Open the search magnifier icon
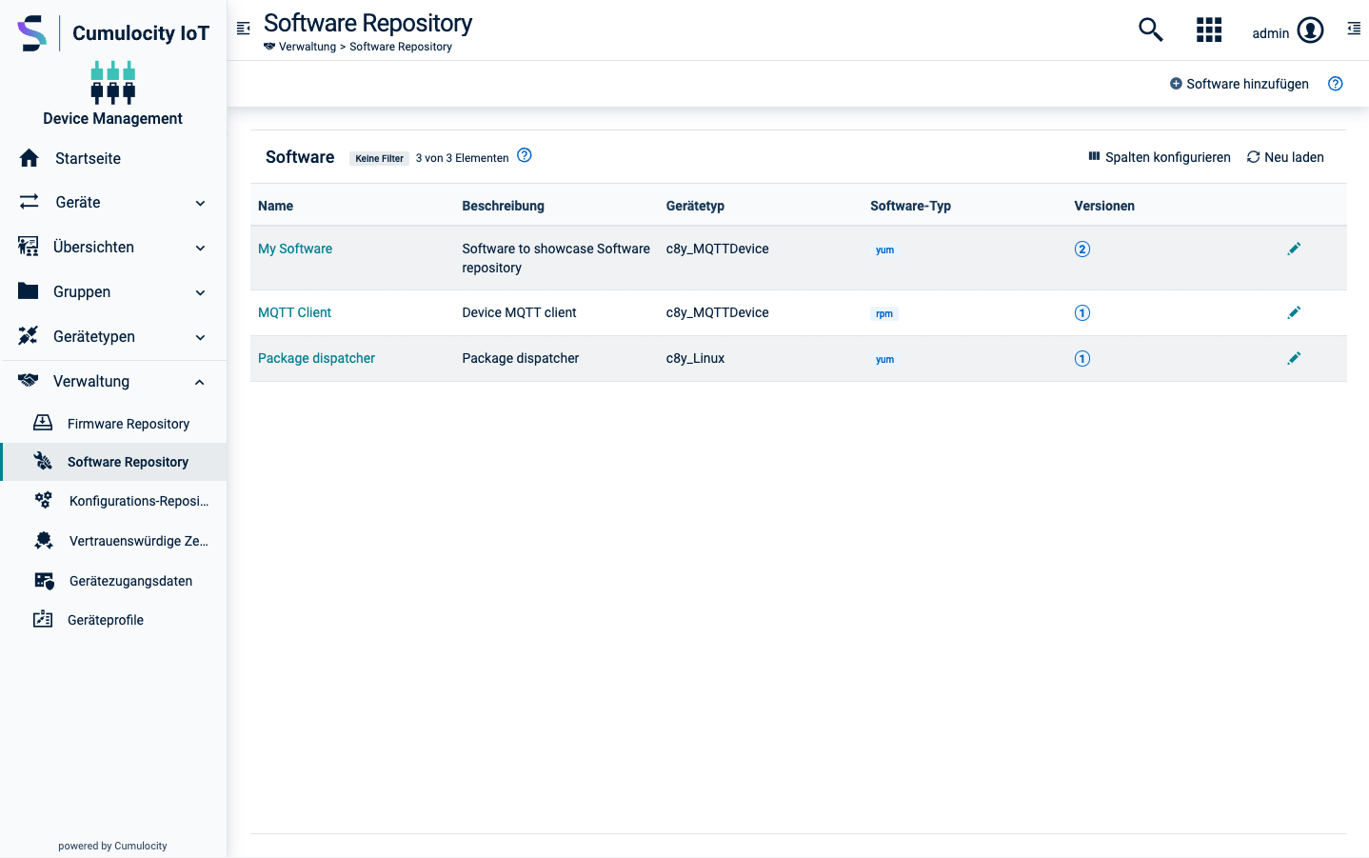 pyautogui.click(x=1151, y=30)
